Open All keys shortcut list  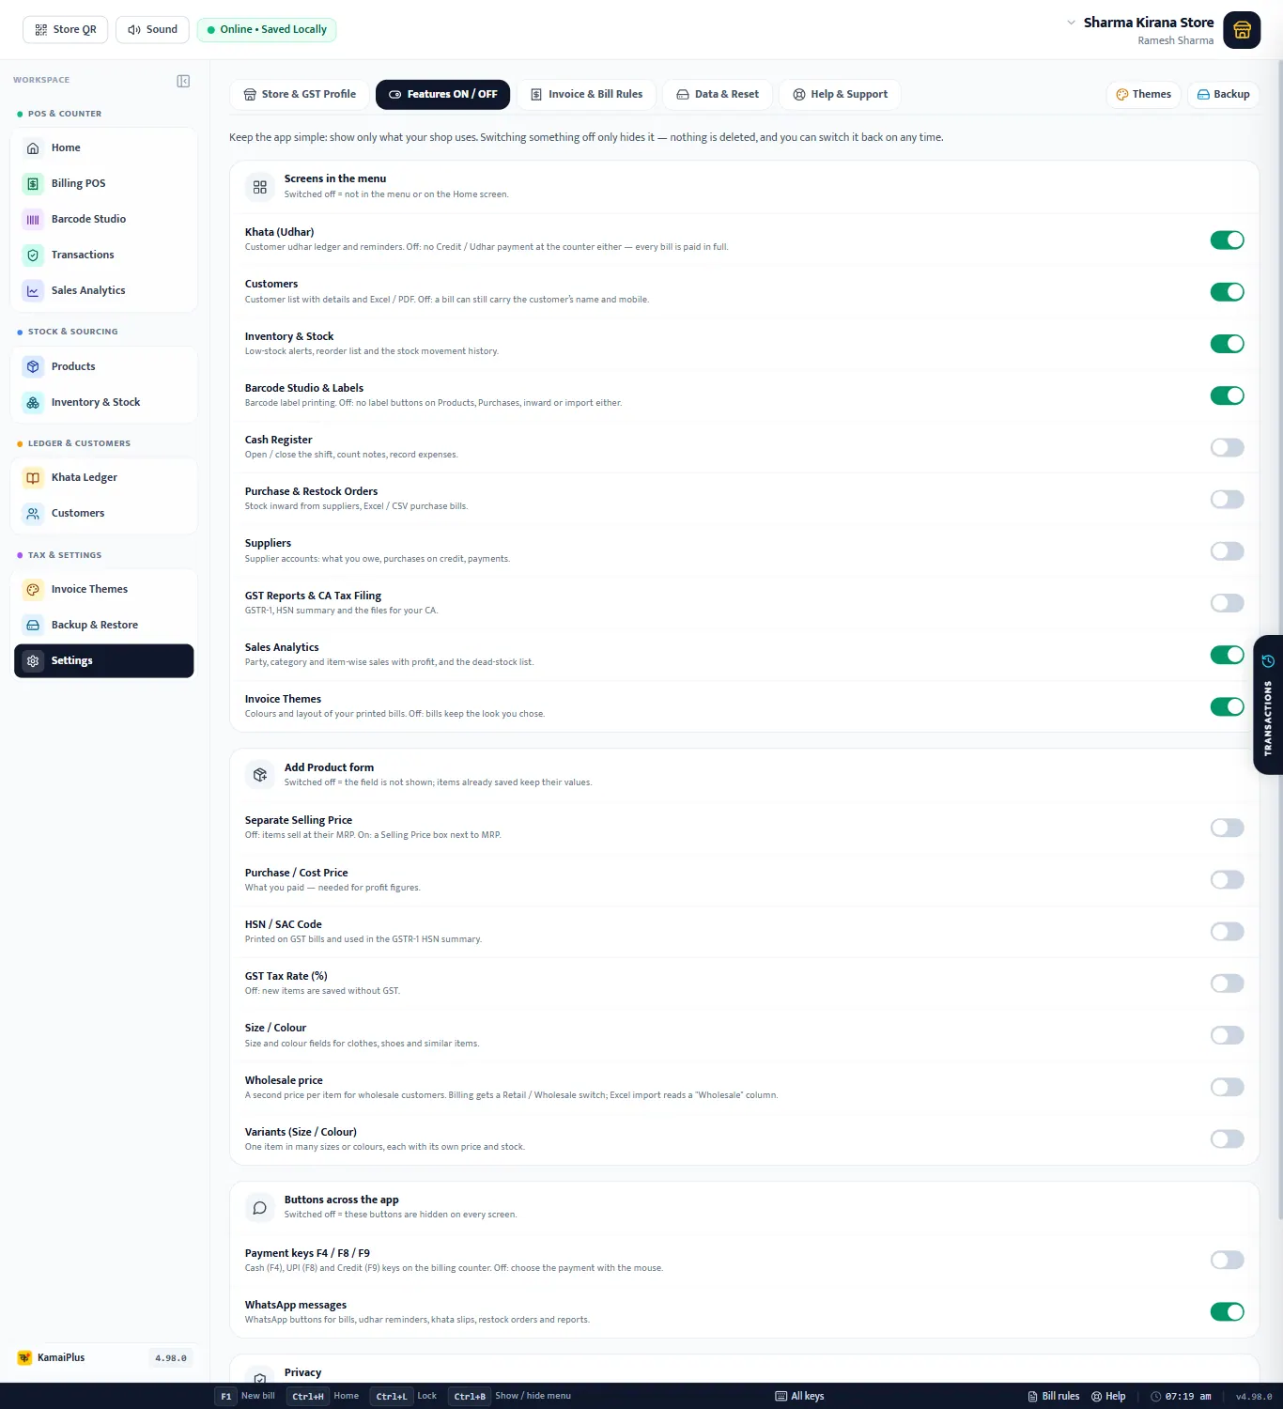tap(799, 1396)
